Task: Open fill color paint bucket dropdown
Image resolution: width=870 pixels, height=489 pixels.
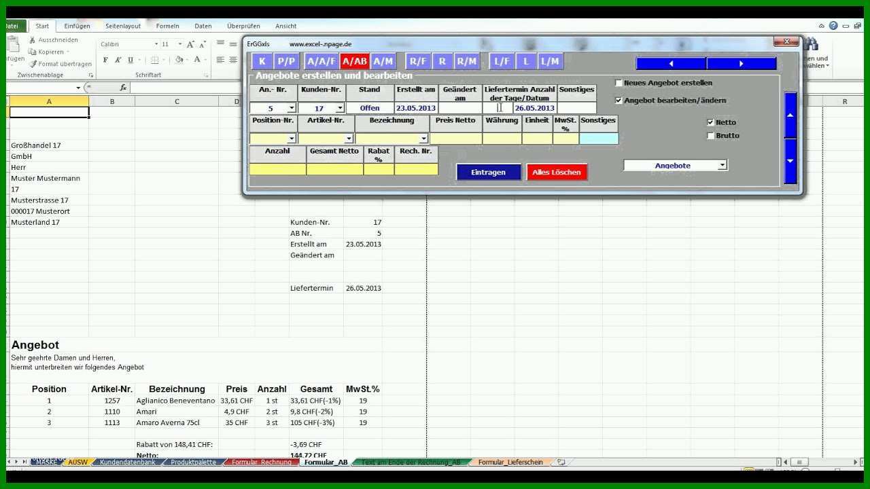Action: [188, 60]
